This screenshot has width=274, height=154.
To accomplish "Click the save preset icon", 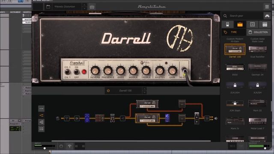I will click(x=92, y=7).
